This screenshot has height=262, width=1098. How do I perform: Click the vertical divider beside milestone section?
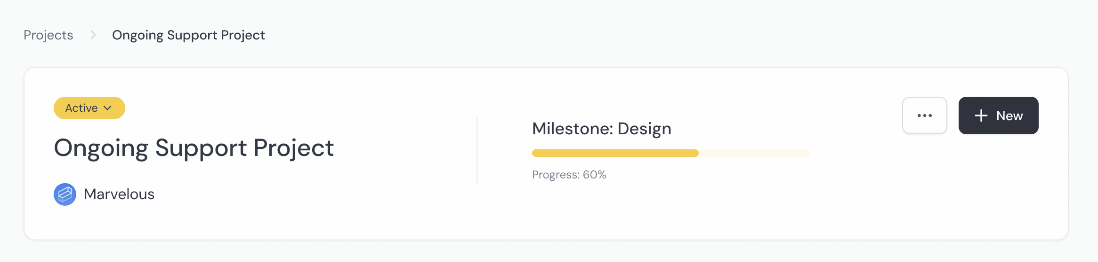coord(477,151)
